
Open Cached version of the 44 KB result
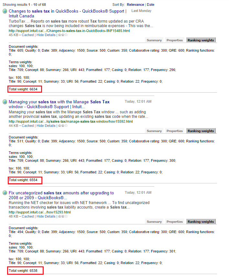click(27, 126)
